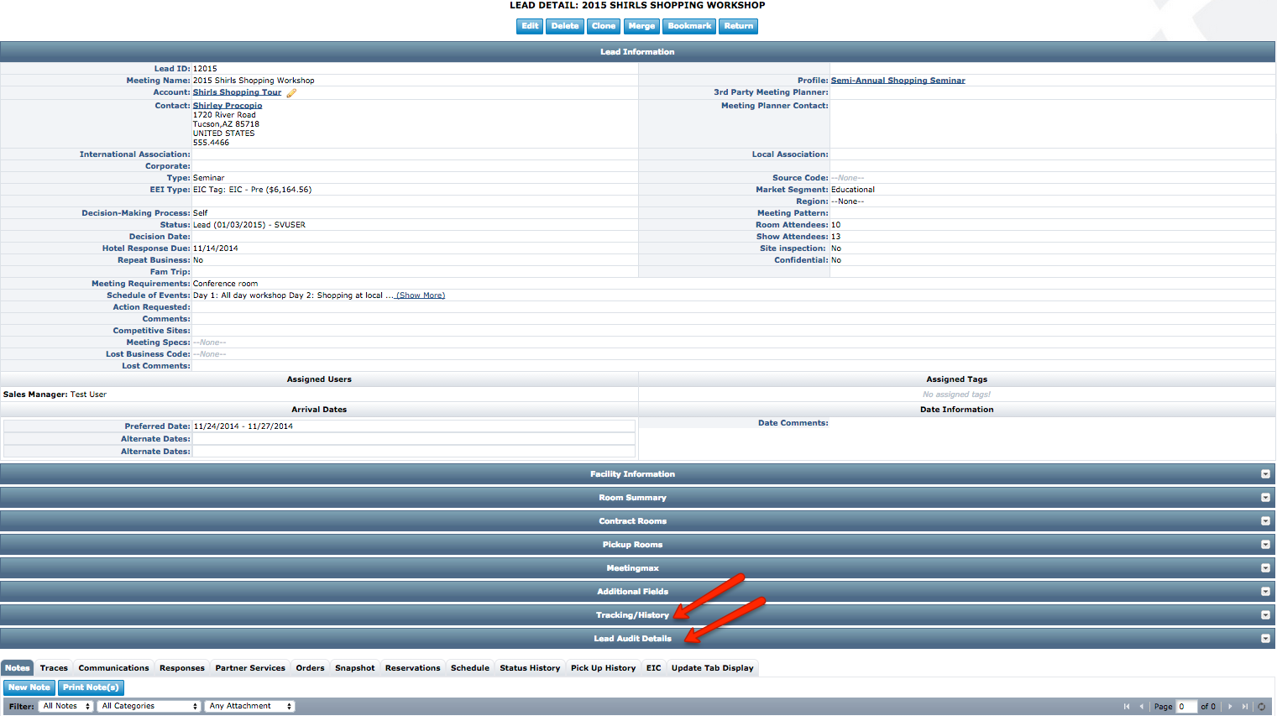Image resolution: width=1277 pixels, height=716 pixels.
Task: Switch to the Communications tab
Action: click(113, 668)
